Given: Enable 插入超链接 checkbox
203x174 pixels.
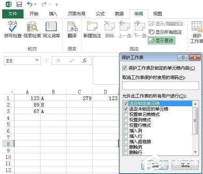Looking at the screenshot, I should tap(126, 141).
